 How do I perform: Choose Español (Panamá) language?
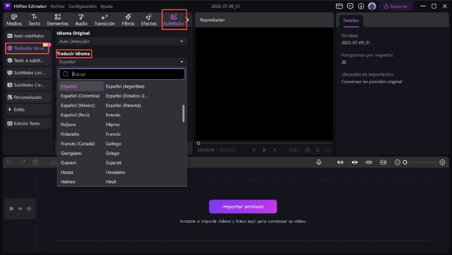coord(123,105)
